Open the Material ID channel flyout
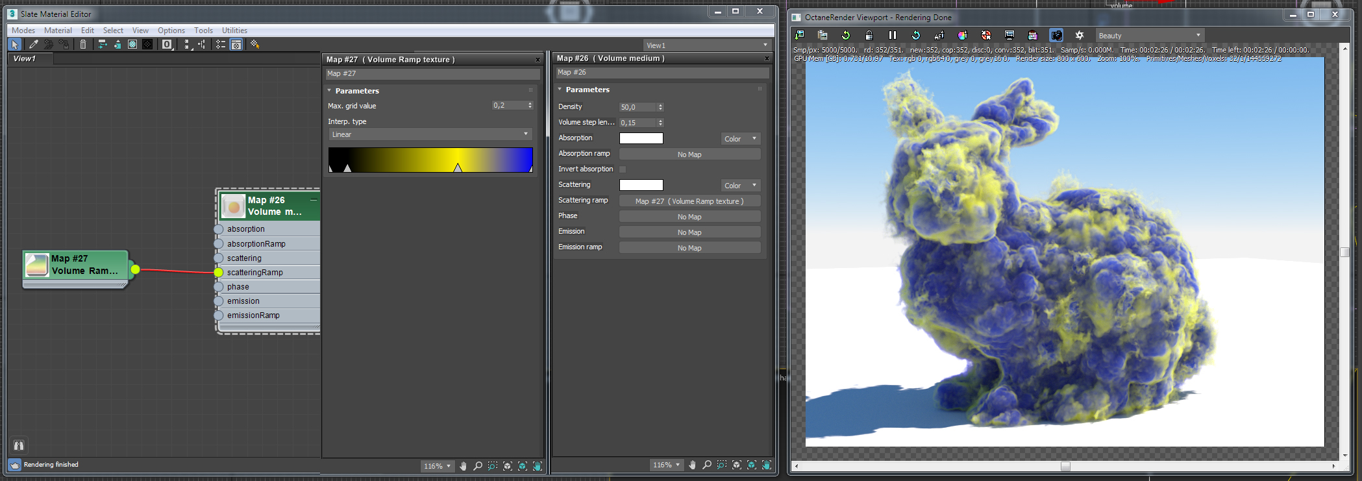Viewport: 1362px width, 481px height. pyautogui.click(x=167, y=45)
